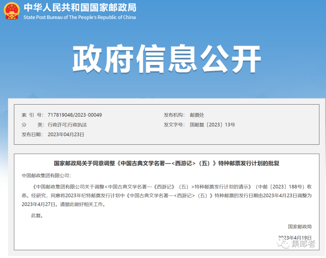Select issuing agency value 邮票处

(x=197, y=115)
